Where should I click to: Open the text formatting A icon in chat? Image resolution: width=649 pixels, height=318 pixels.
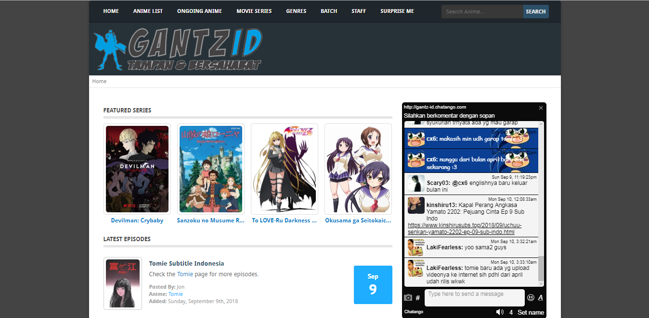point(540,297)
